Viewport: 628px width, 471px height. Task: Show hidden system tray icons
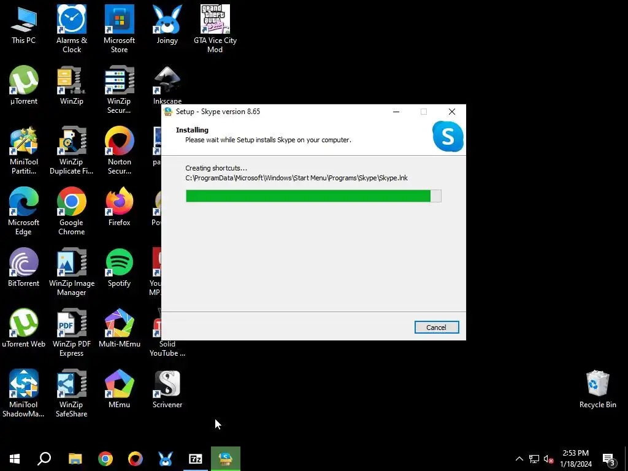point(519,459)
